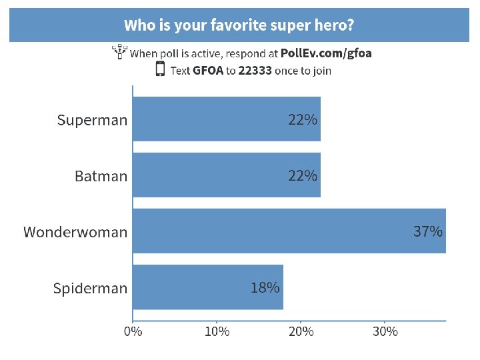Image resolution: width=480 pixels, height=360 pixels.
Task: Select the Superman bar showing 22%
Action: pyautogui.click(x=227, y=119)
